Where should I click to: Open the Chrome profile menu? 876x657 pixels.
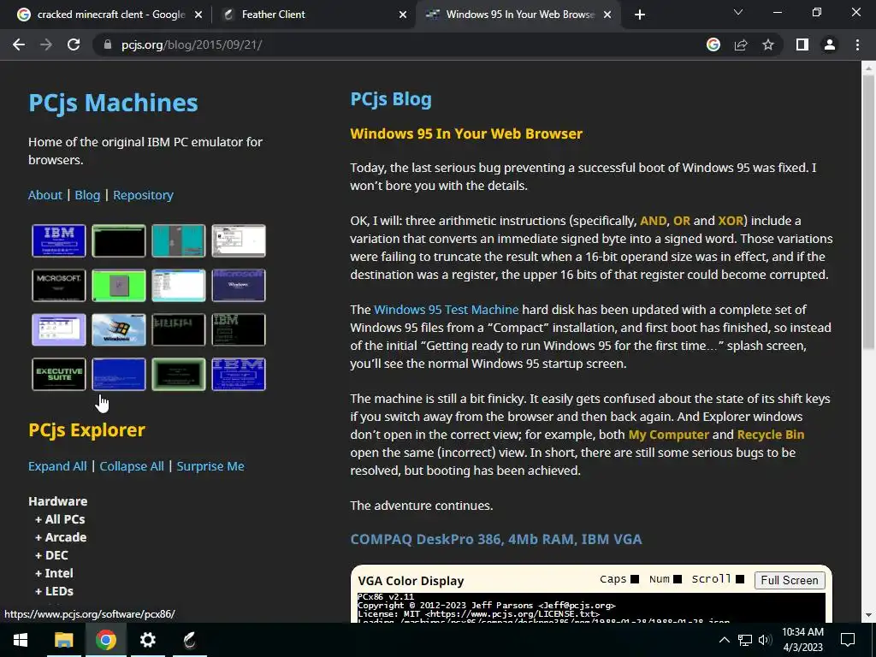pyautogui.click(x=830, y=44)
